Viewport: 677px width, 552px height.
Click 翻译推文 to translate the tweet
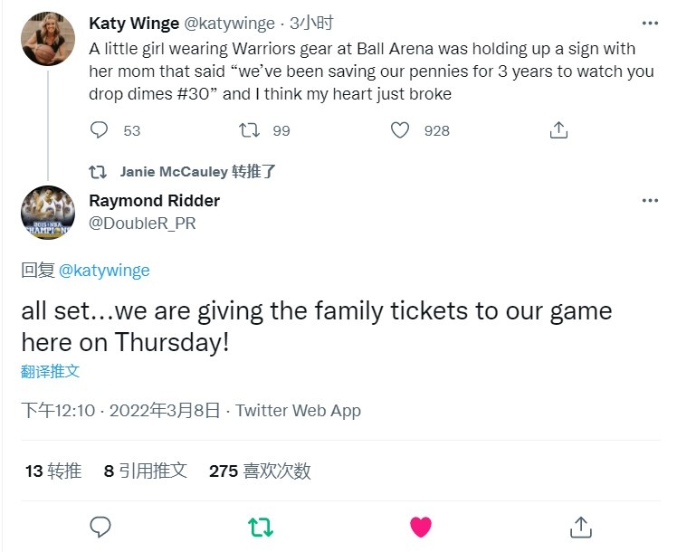click(51, 371)
